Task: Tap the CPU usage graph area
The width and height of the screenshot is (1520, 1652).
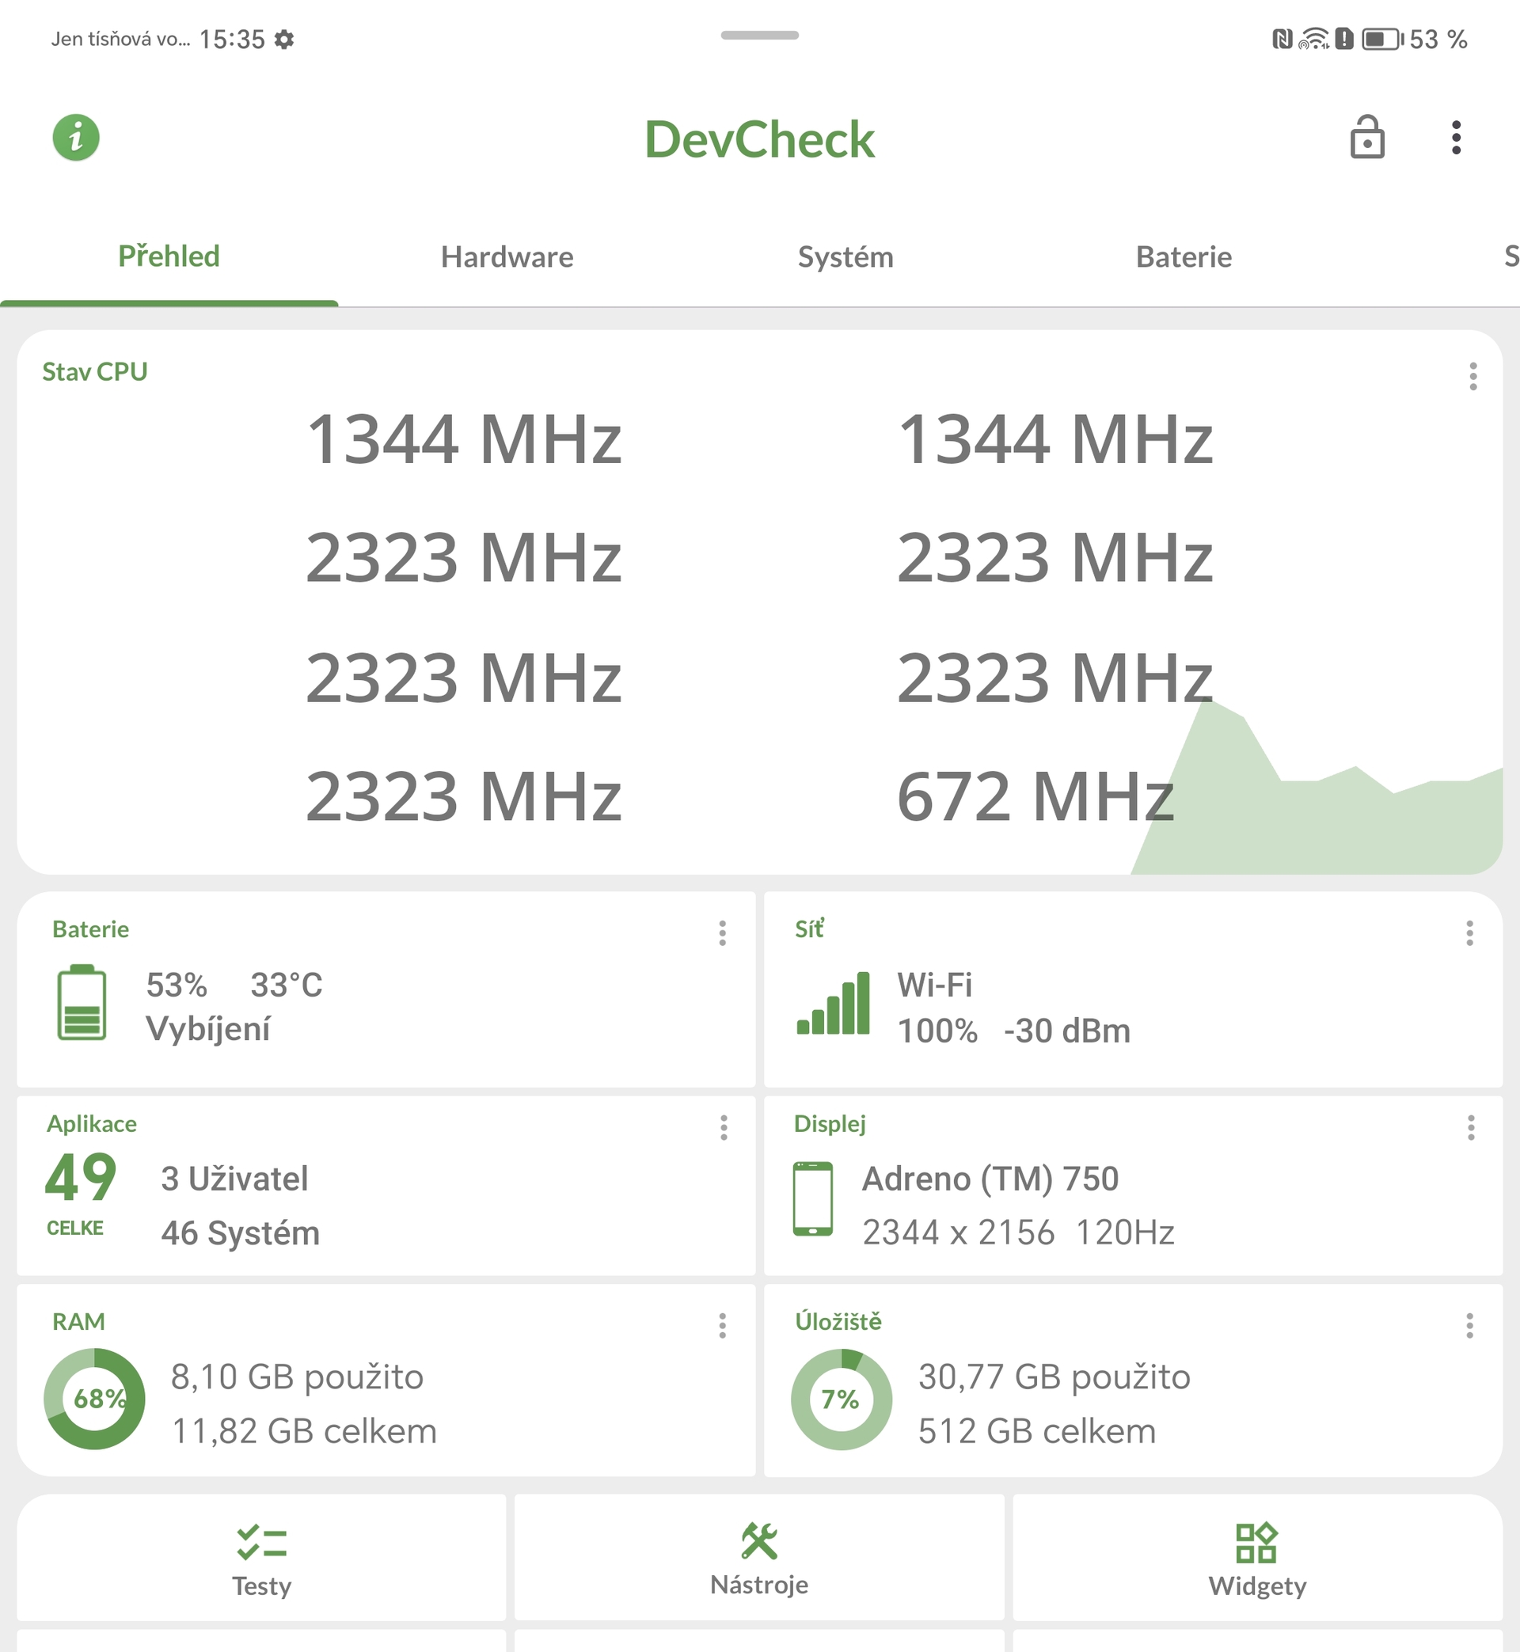Action: [1316, 788]
